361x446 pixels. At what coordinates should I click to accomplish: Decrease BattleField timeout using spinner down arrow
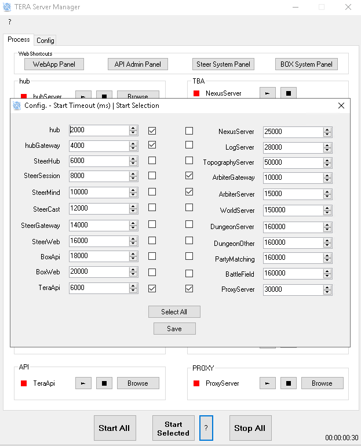[327, 276]
